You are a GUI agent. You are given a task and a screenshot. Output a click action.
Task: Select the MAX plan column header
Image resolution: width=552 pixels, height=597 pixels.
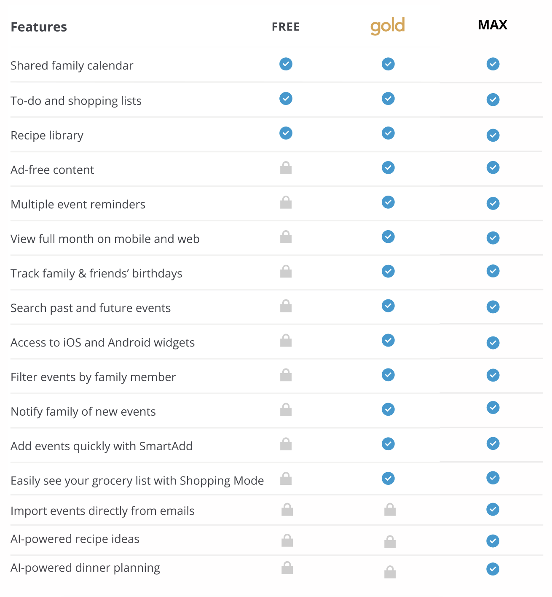(493, 25)
